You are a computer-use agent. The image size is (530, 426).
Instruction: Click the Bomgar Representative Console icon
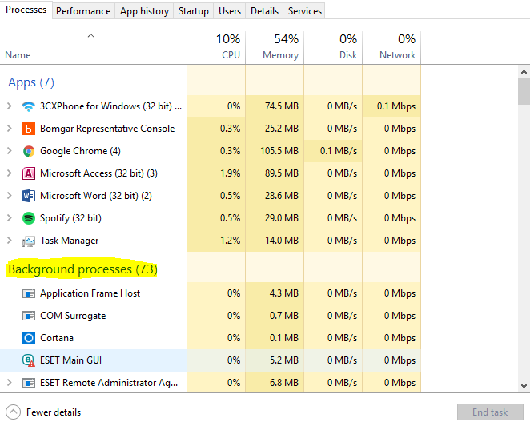pos(29,129)
